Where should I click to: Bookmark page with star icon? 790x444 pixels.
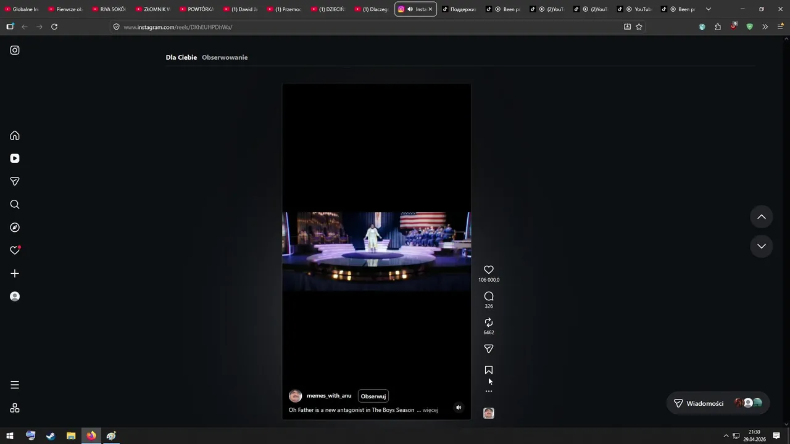coord(639,27)
